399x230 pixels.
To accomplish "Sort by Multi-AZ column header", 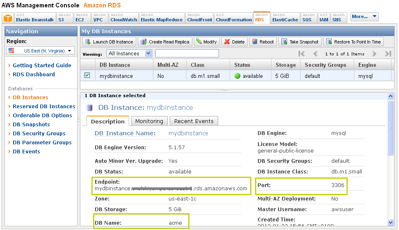I will pyautogui.click(x=170, y=65).
